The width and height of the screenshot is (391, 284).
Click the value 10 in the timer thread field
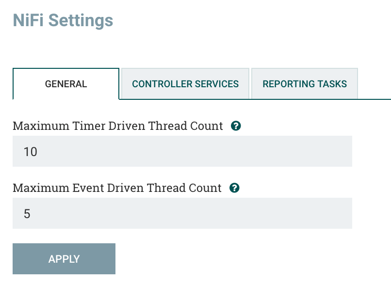click(30, 152)
